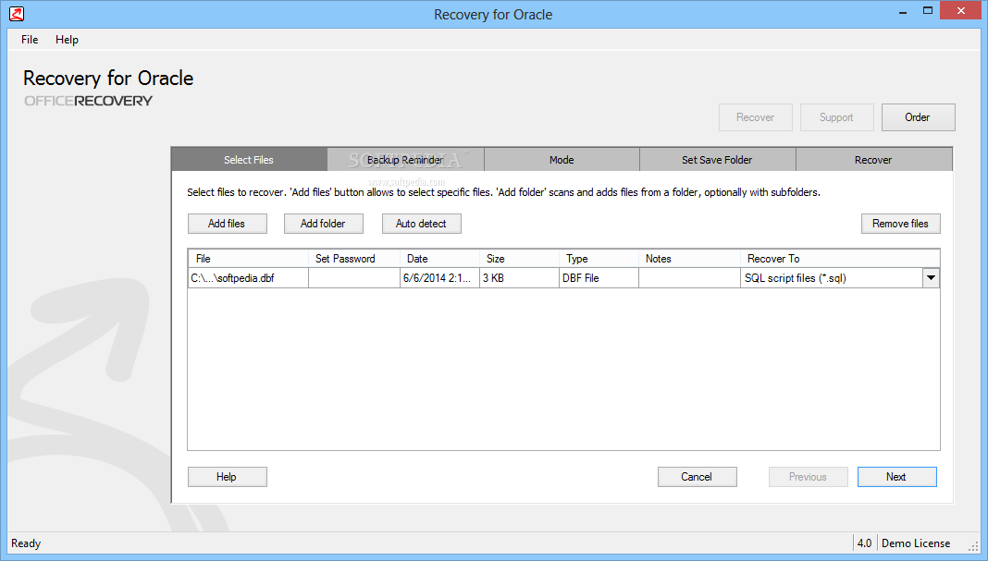Click the Size column header
The width and height of the screenshot is (988, 561).
(519, 259)
